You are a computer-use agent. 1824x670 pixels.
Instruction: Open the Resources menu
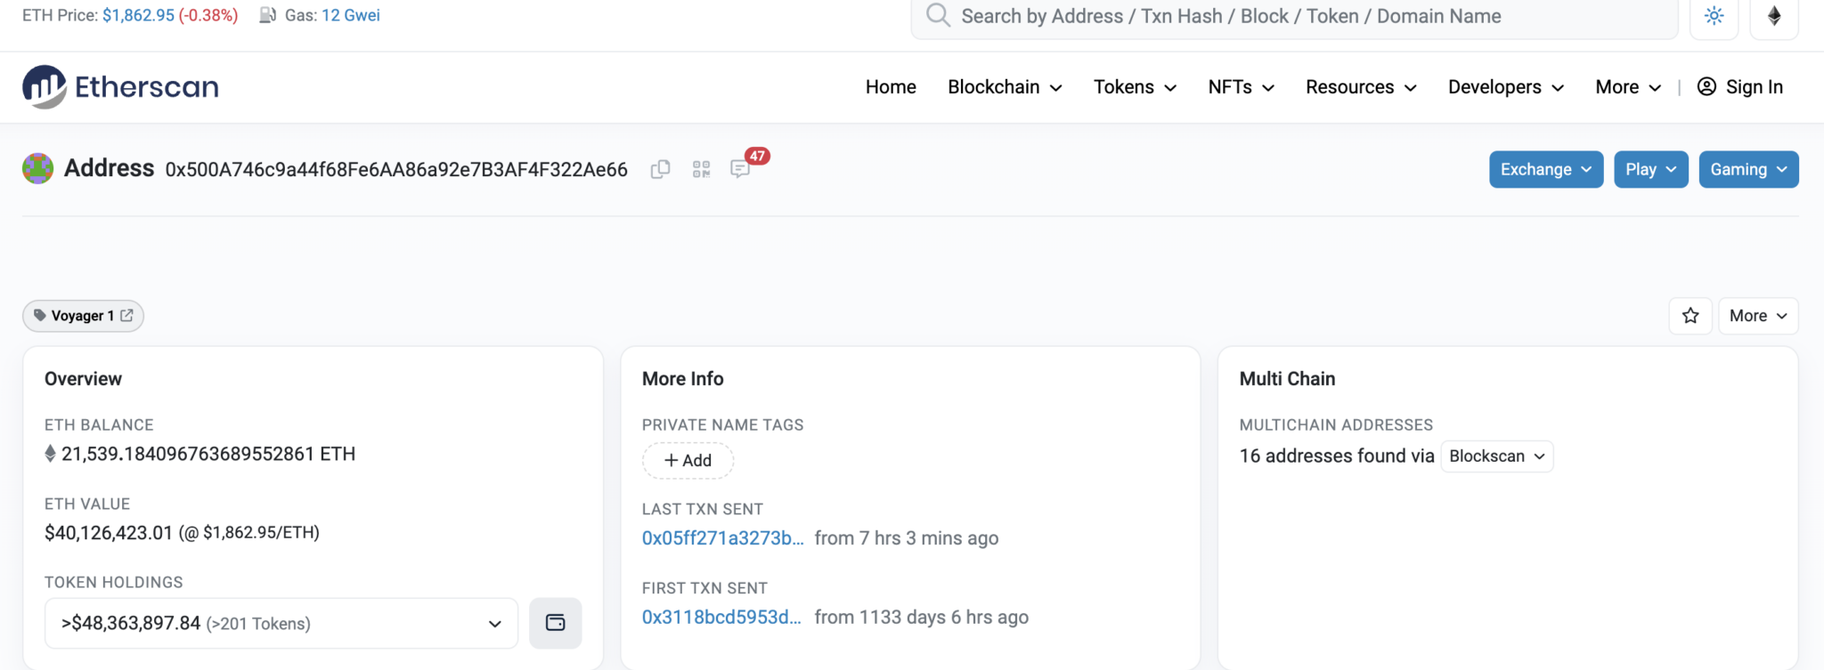(x=1361, y=86)
